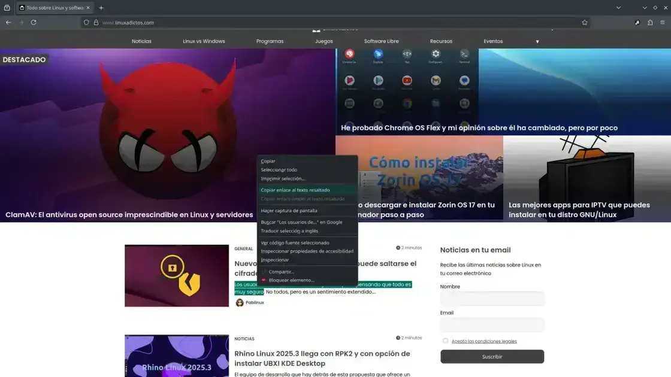The image size is (671, 377).
Task: Select Inspeccionar in the context menu
Action: click(x=307, y=260)
